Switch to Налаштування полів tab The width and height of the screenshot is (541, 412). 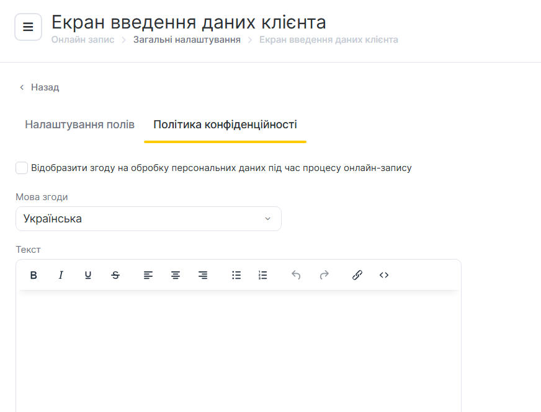pos(79,125)
